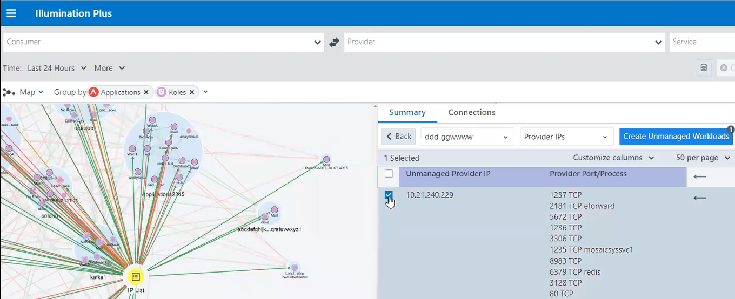Click the header row left arrow

click(699, 176)
